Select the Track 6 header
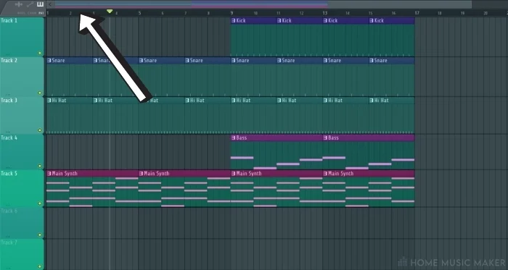 [x=22, y=223]
